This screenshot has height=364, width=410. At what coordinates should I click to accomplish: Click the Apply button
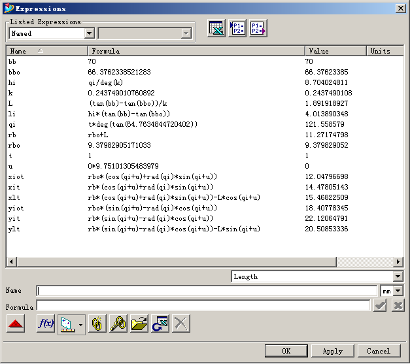tap(332, 351)
